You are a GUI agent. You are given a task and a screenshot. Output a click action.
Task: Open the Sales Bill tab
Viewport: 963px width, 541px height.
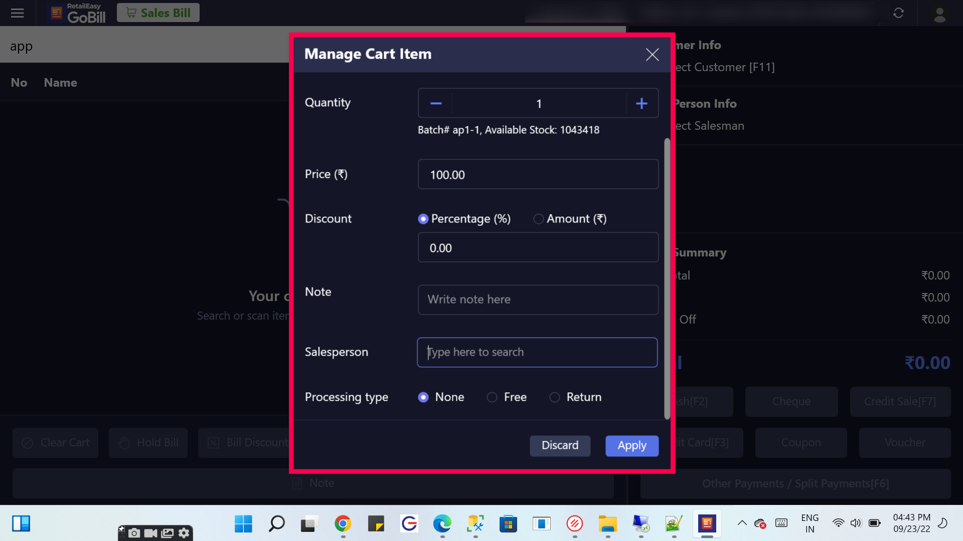[158, 13]
